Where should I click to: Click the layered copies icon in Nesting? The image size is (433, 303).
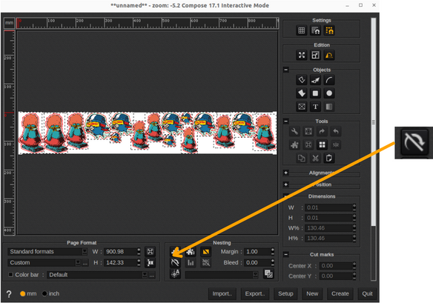[x=268, y=274]
